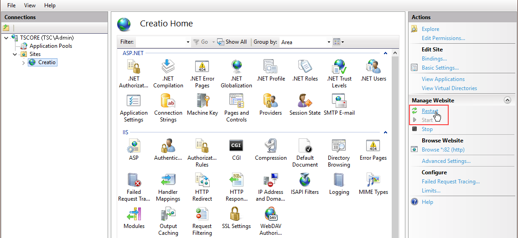Open .NET Profile feature

270,70
